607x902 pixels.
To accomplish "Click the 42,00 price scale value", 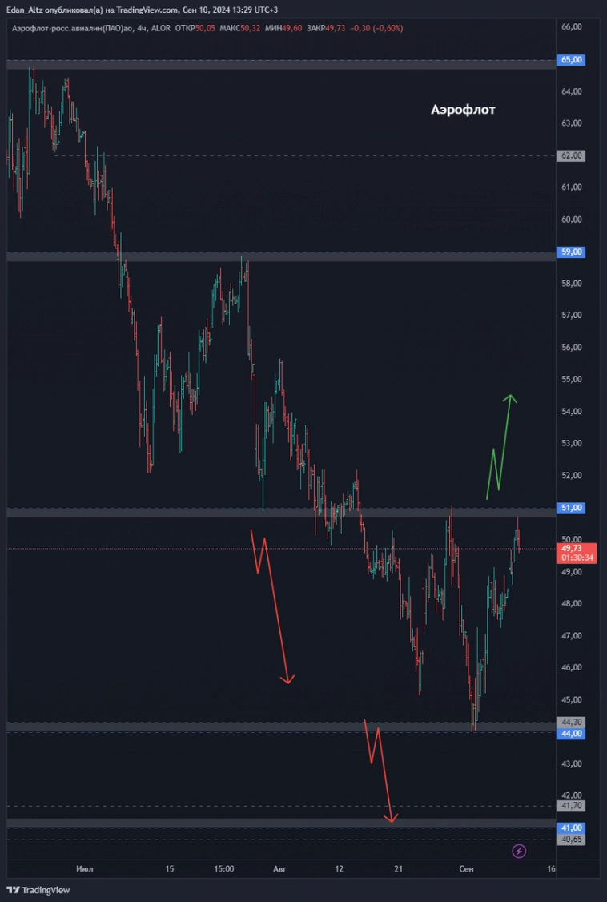I will [573, 795].
